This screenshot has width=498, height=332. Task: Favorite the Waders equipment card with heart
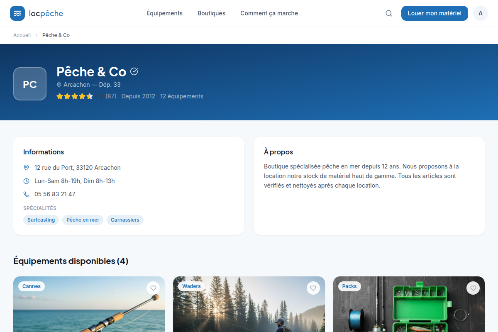[x=313, y=288]
